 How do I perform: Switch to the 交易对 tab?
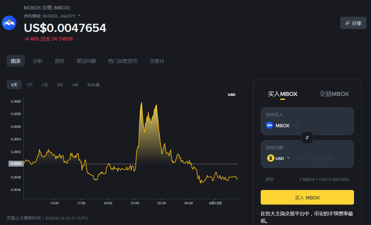157,61
